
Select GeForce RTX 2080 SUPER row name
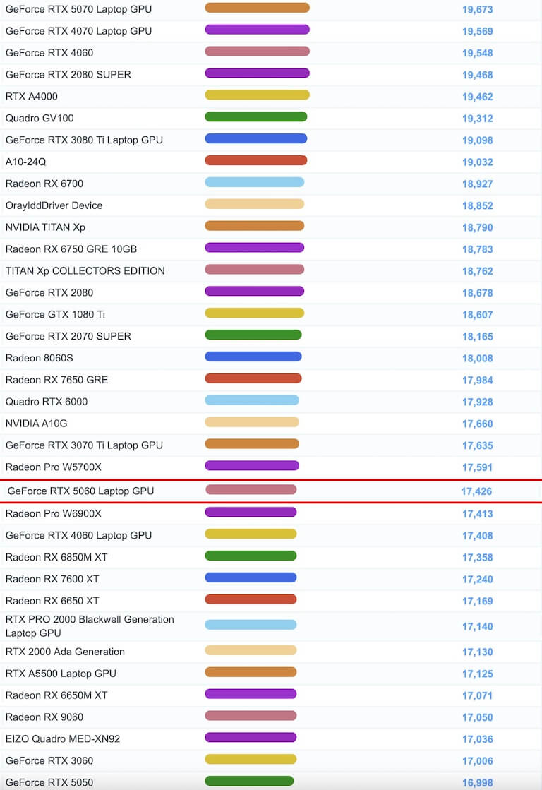[x=68, y=75]
